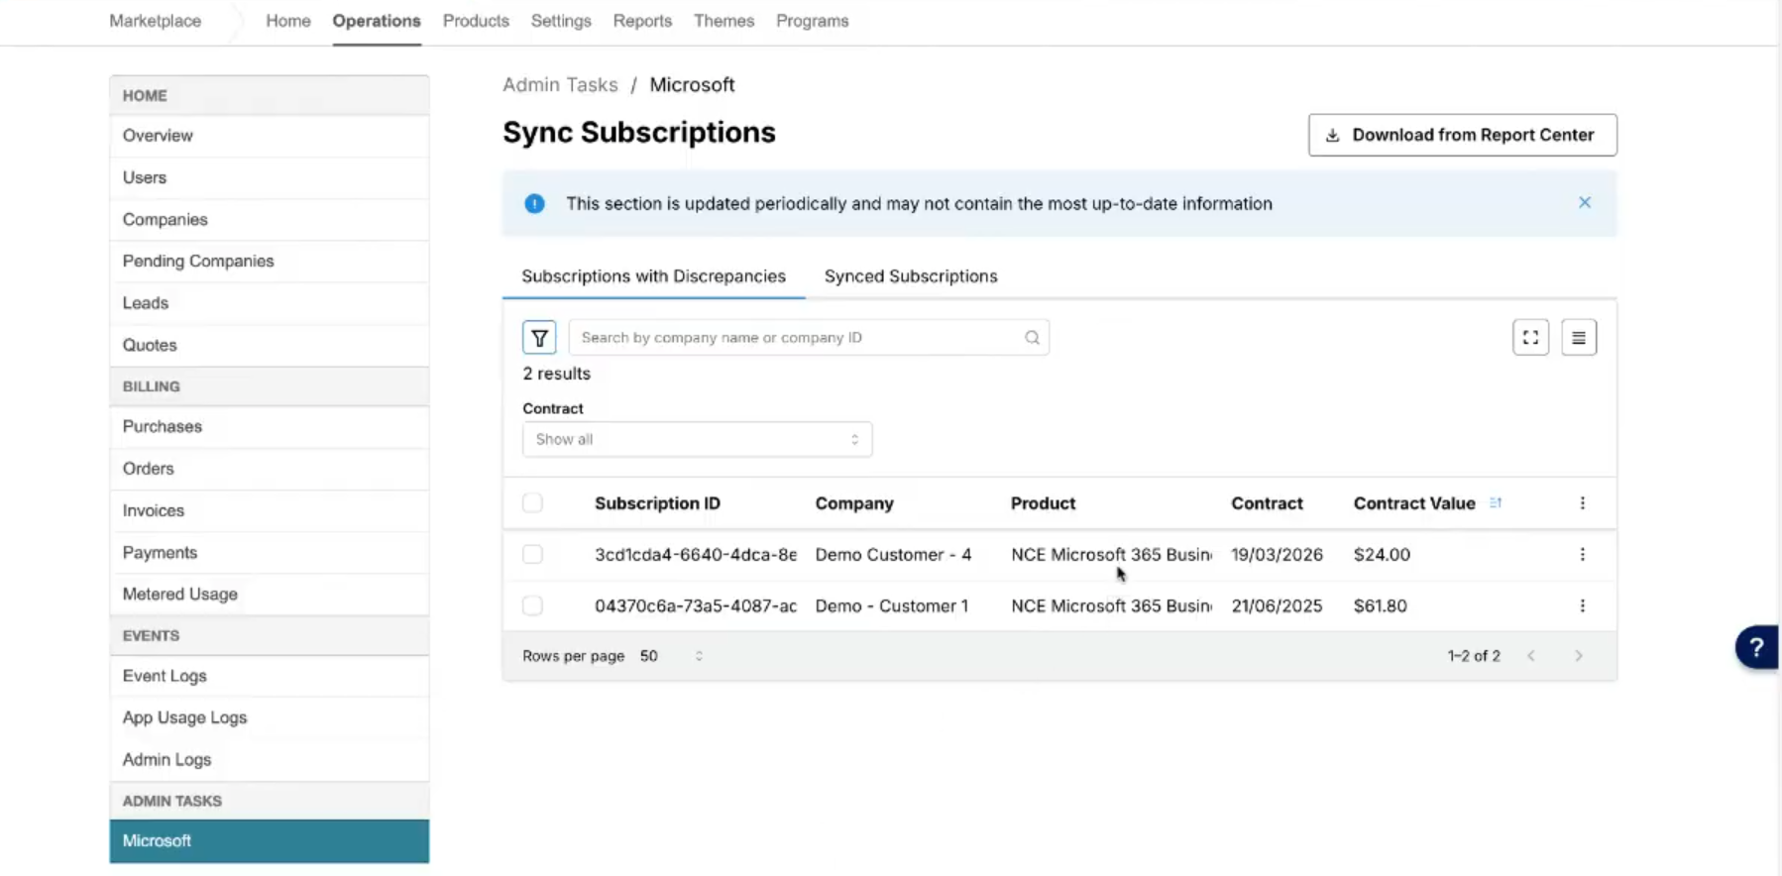
Task: Click the Company column header
Action: [854, 503]
